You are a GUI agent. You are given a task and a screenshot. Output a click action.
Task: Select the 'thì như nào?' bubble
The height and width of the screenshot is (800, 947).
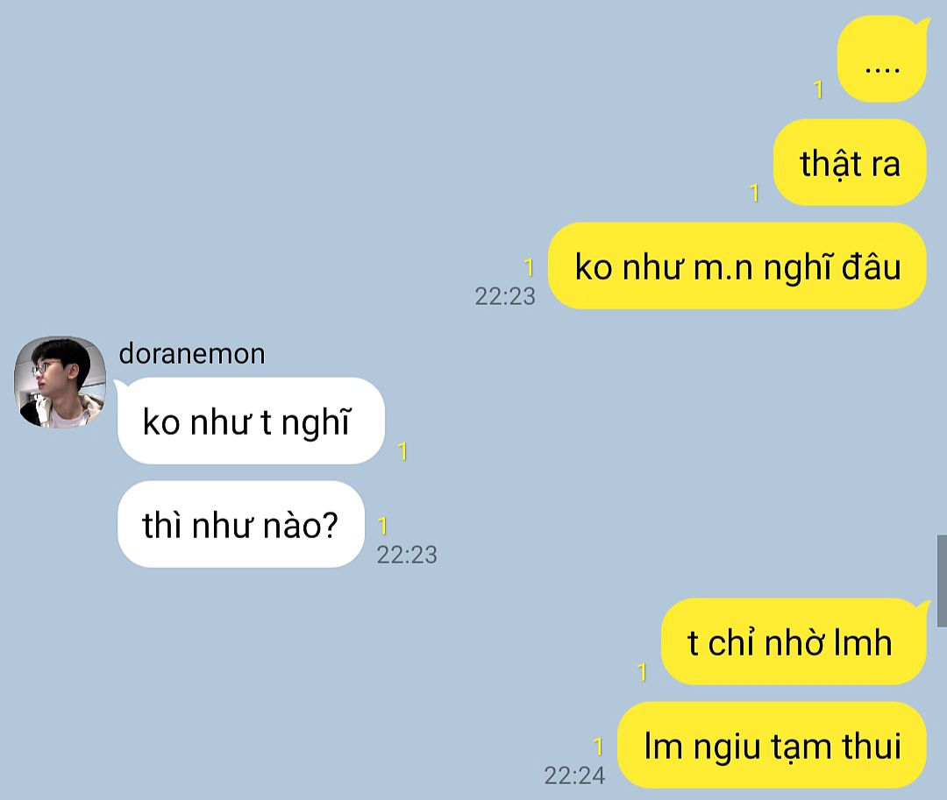241,524
